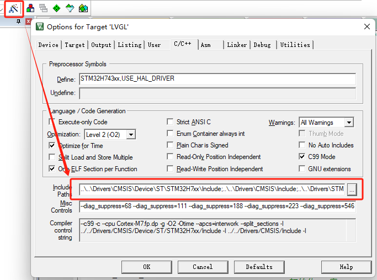The width and height of the screenshot is (377, 280).
Task: Click the Undefine input field
Action: (x=217, y=93)
